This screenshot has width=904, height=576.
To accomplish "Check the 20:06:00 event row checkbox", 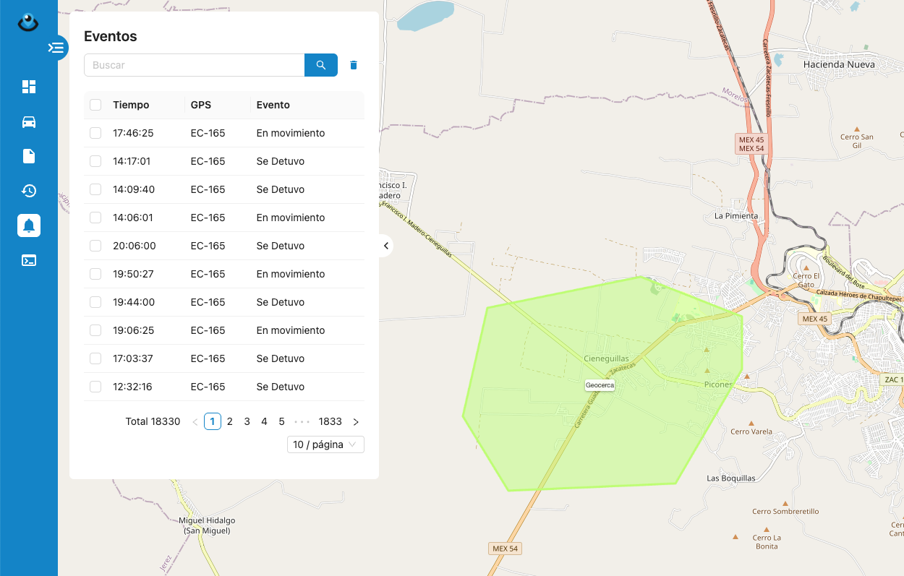I will click(95, 246).
